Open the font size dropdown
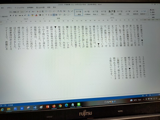This screenshot has width=160, height=120. (x=23, y=12)
